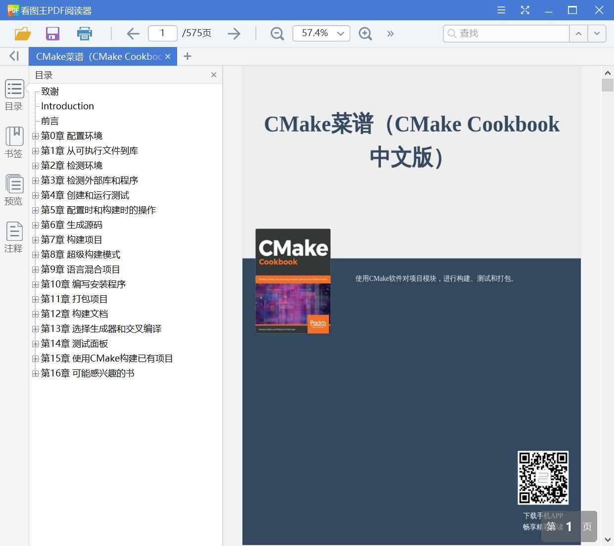Viewport: 614px width, 546px height.
Task: Expand chapter 第1章 从可执行文件到库
Action: 35,151
